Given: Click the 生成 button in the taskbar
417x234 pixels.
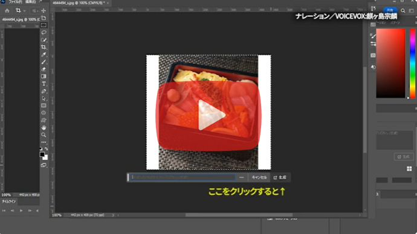Looking at the screenshot, I should pos(280,177).
